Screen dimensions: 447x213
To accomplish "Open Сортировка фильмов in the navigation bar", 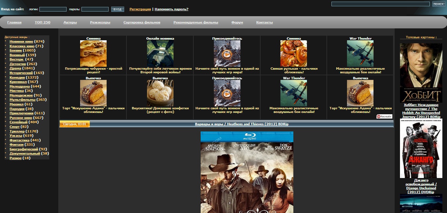I will click(x=142, y=22).
